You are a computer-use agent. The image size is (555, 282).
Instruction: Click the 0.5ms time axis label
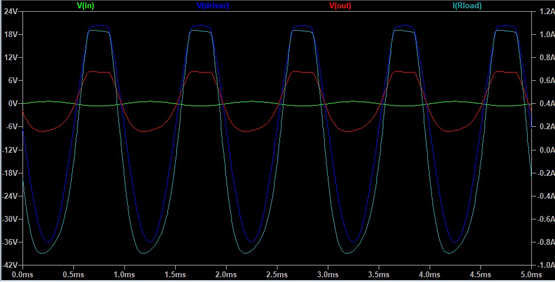point(73,274)
